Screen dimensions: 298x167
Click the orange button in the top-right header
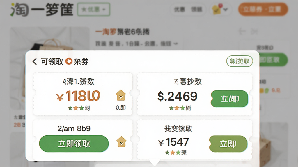pos(263,9)
